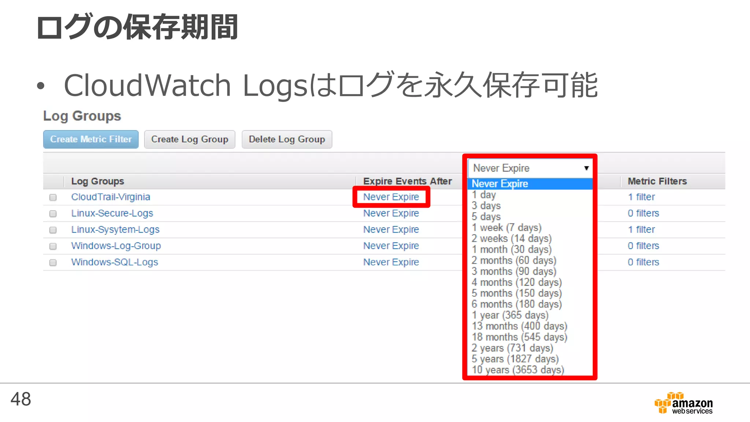Open the Linux-Secure-Logs log group

click(x=112, y=213)
